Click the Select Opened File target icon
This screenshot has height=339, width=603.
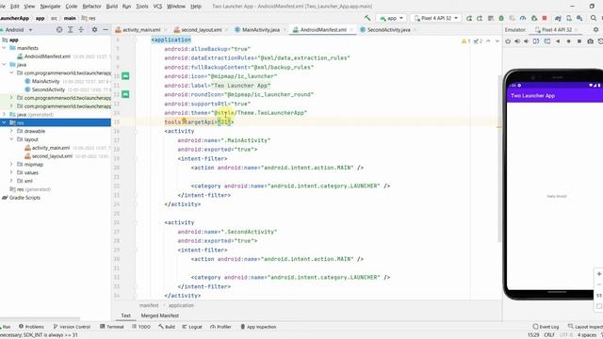point(59,29)
